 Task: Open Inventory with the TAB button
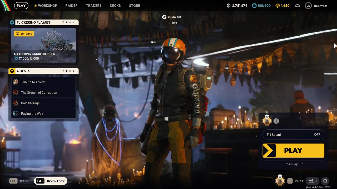pos(51,181)
